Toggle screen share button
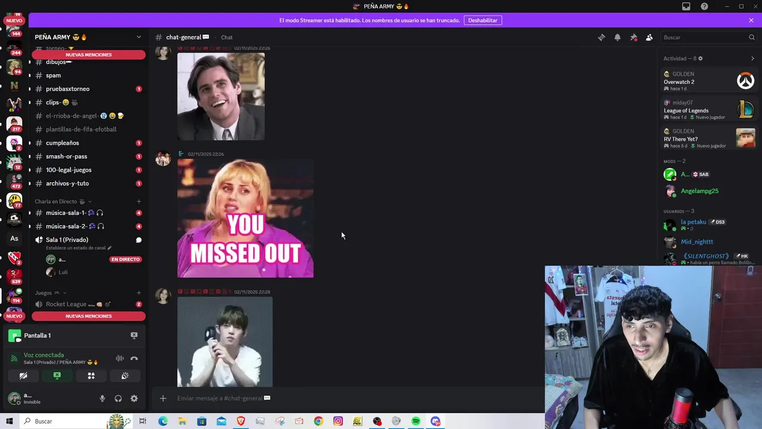762x429 pixels. coord(57,376)
